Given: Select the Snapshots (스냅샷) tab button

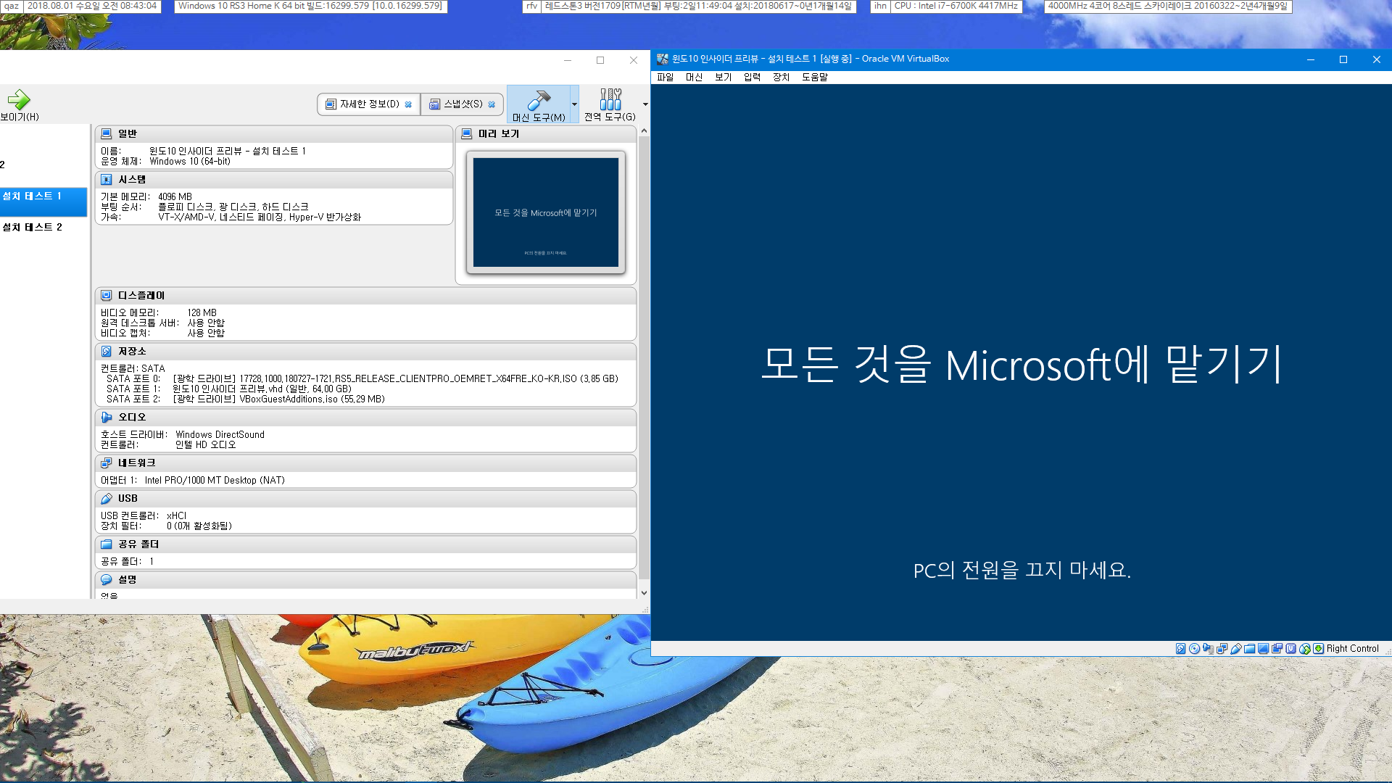Looking at the screenshot, I should coord(463,104).
